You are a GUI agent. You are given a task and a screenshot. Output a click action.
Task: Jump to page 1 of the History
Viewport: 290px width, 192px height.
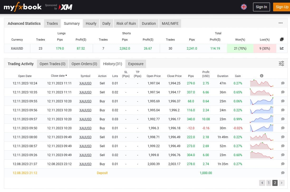pyautogui.click(x=268, y=183)
